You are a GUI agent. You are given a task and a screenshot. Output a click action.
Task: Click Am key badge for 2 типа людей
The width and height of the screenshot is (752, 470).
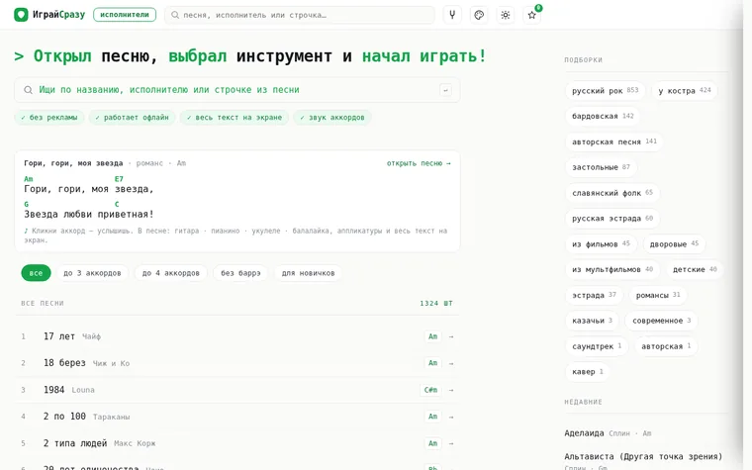(432, 443)
